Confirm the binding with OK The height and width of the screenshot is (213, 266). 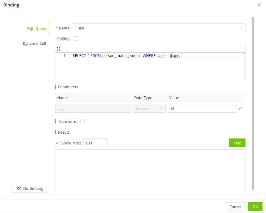255,207
